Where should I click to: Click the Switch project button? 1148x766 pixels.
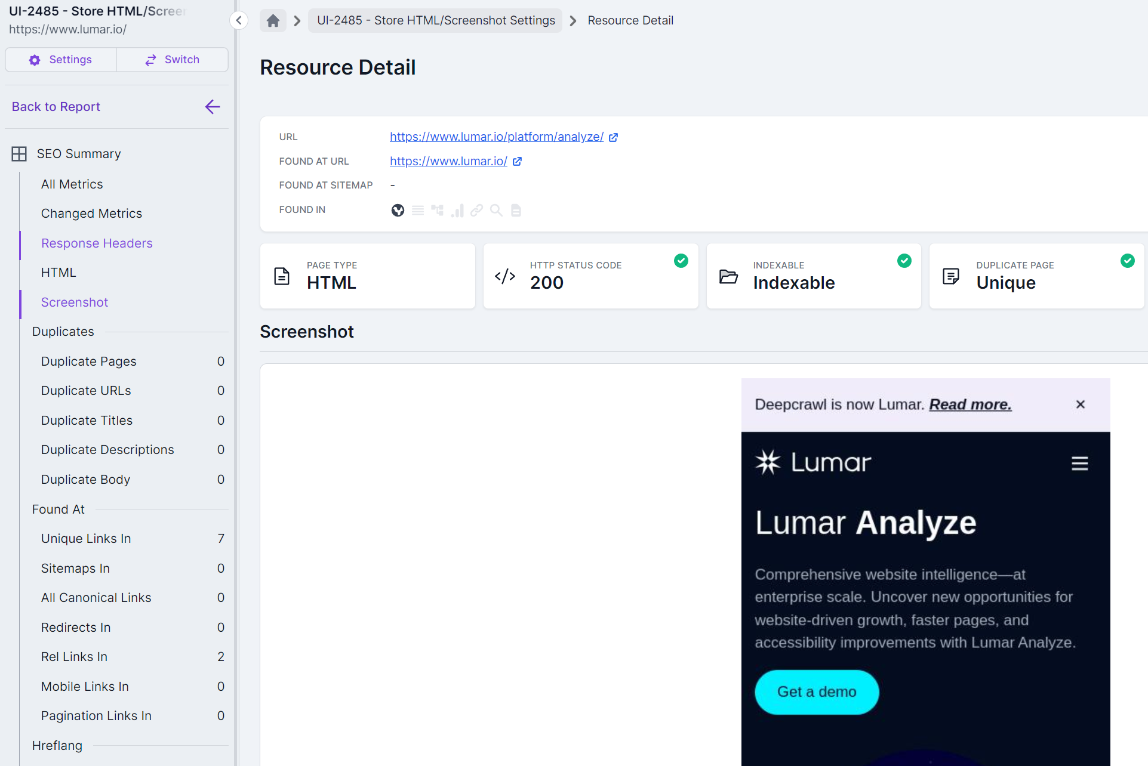click(x=172, y=60)
